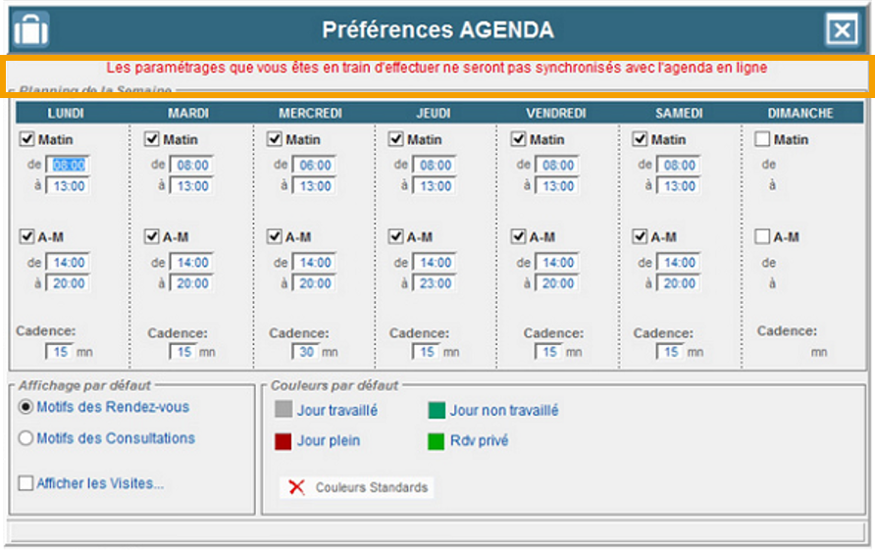
Task: Open the Jour non travaillé color swatch
Action: click(x=437, y=411)
